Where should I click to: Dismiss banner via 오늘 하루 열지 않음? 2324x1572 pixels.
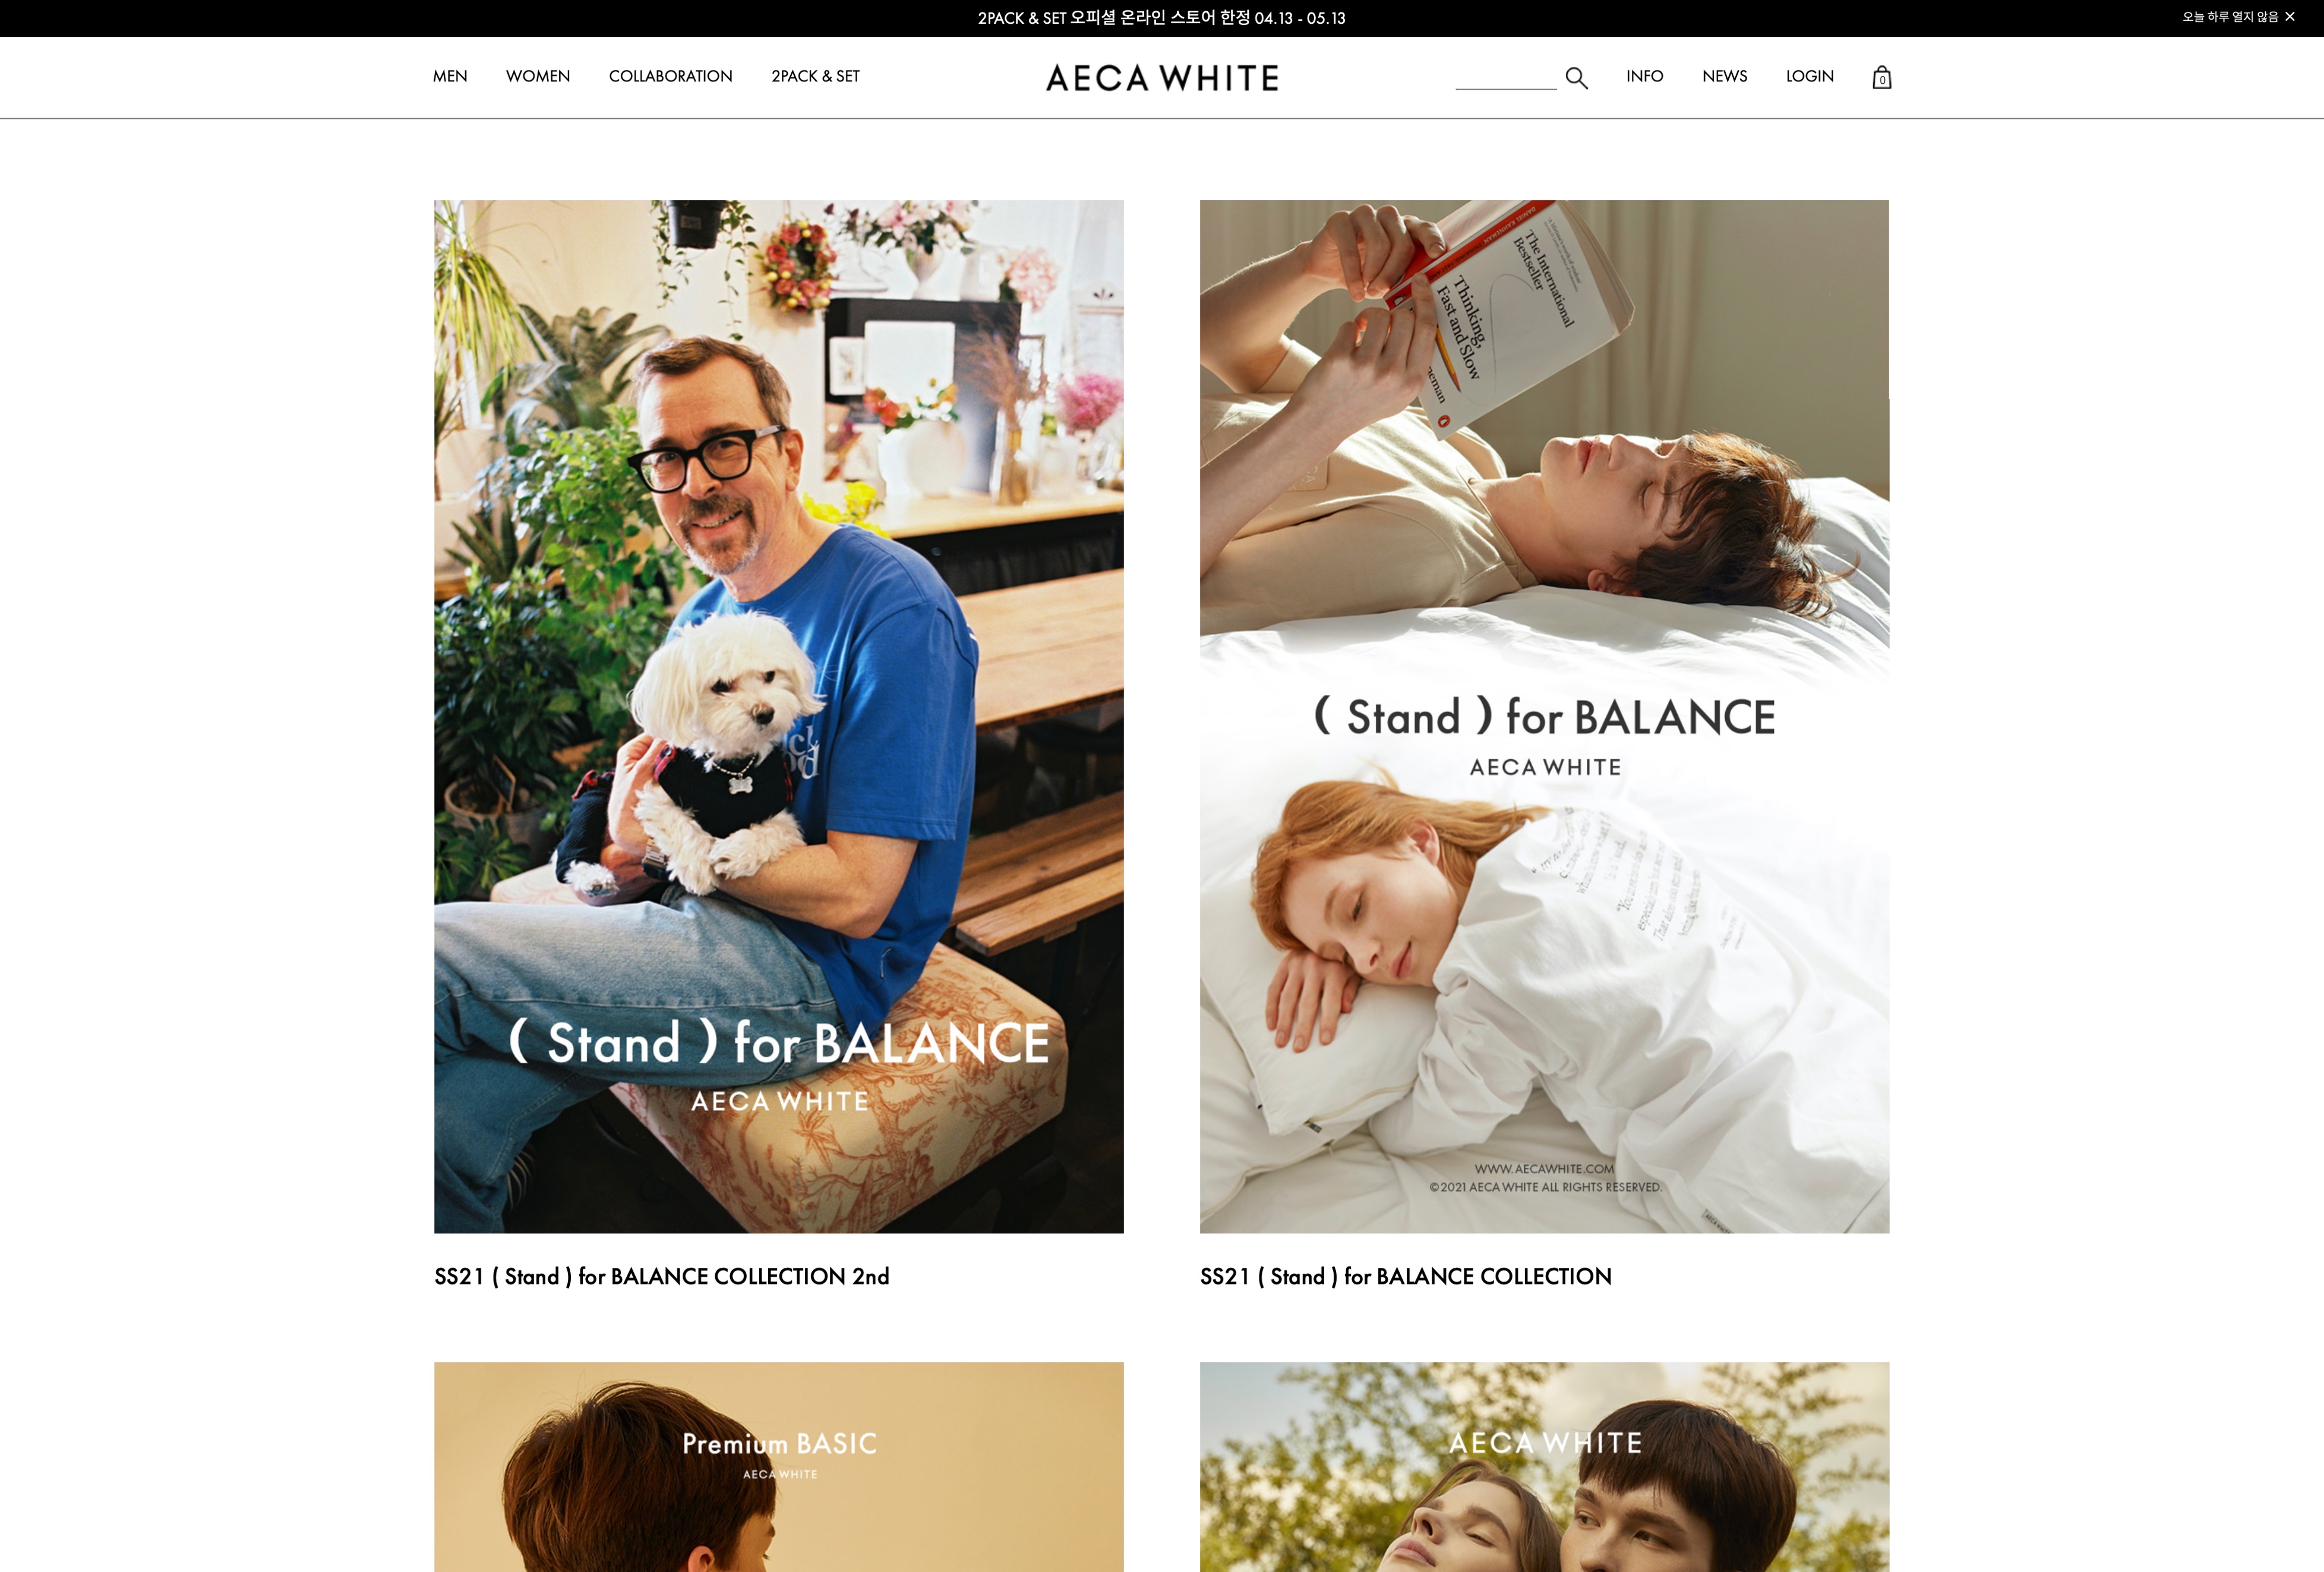click(2230, 16)
